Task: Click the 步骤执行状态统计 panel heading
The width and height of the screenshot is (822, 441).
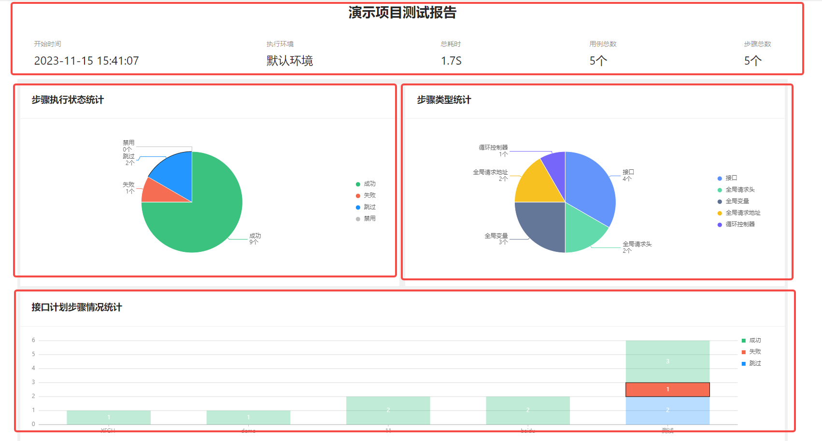Action: coord(68,100)
